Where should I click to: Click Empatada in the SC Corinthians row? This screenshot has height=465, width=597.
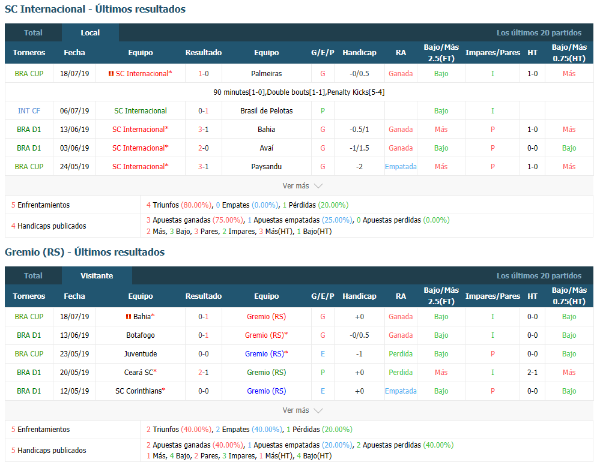[x=401, y=391]
